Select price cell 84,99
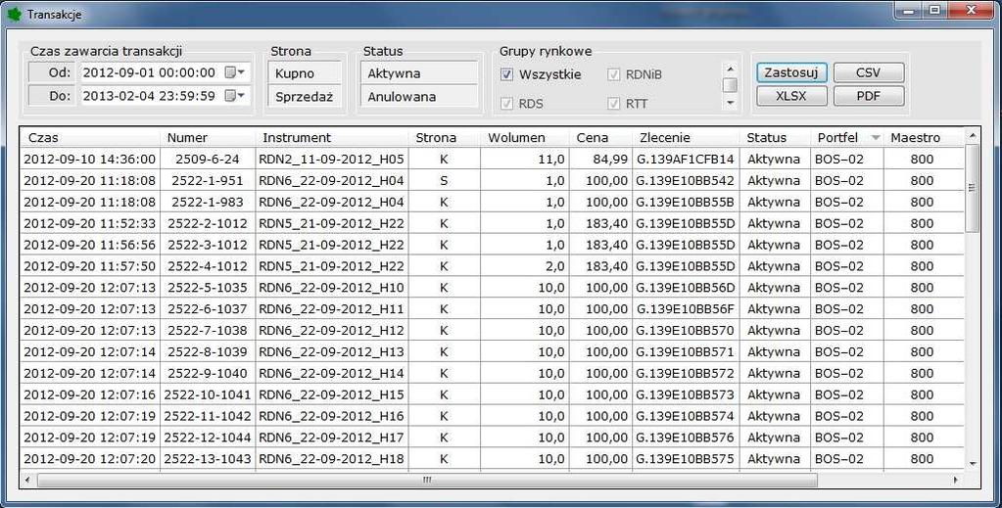 coord(600,160)
